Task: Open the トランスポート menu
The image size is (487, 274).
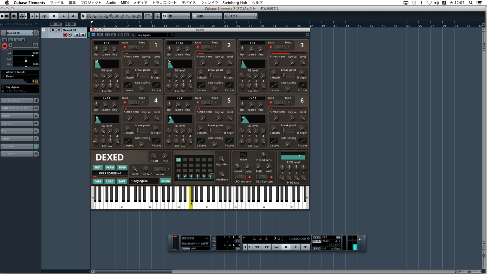Action: coord(165,3)
